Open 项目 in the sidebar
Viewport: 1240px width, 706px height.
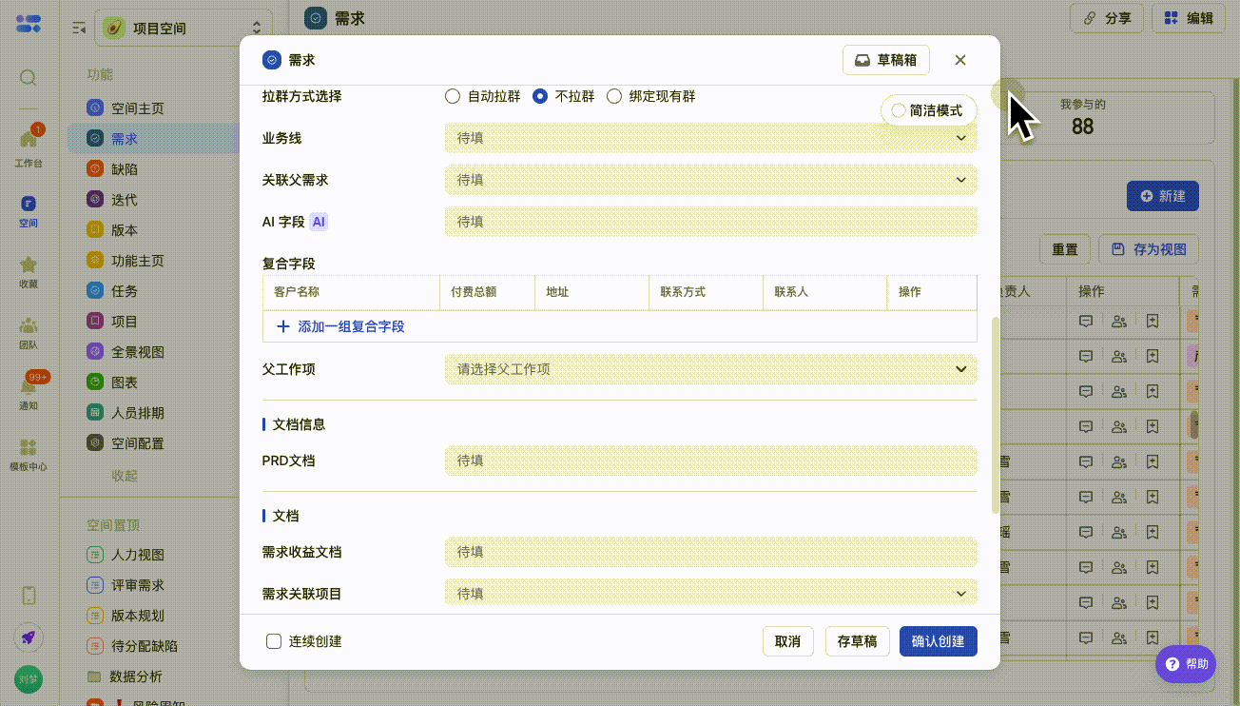tap(124, 322)
